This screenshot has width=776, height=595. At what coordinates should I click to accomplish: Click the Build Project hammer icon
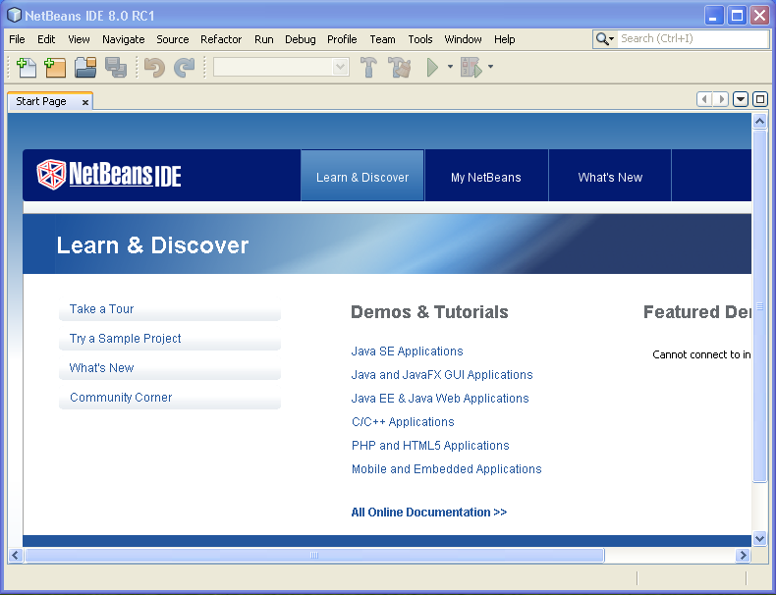pos(368,68)
